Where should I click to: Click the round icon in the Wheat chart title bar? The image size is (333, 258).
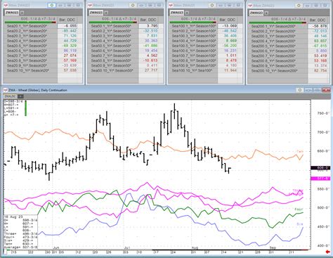click(x=300, y=90)
